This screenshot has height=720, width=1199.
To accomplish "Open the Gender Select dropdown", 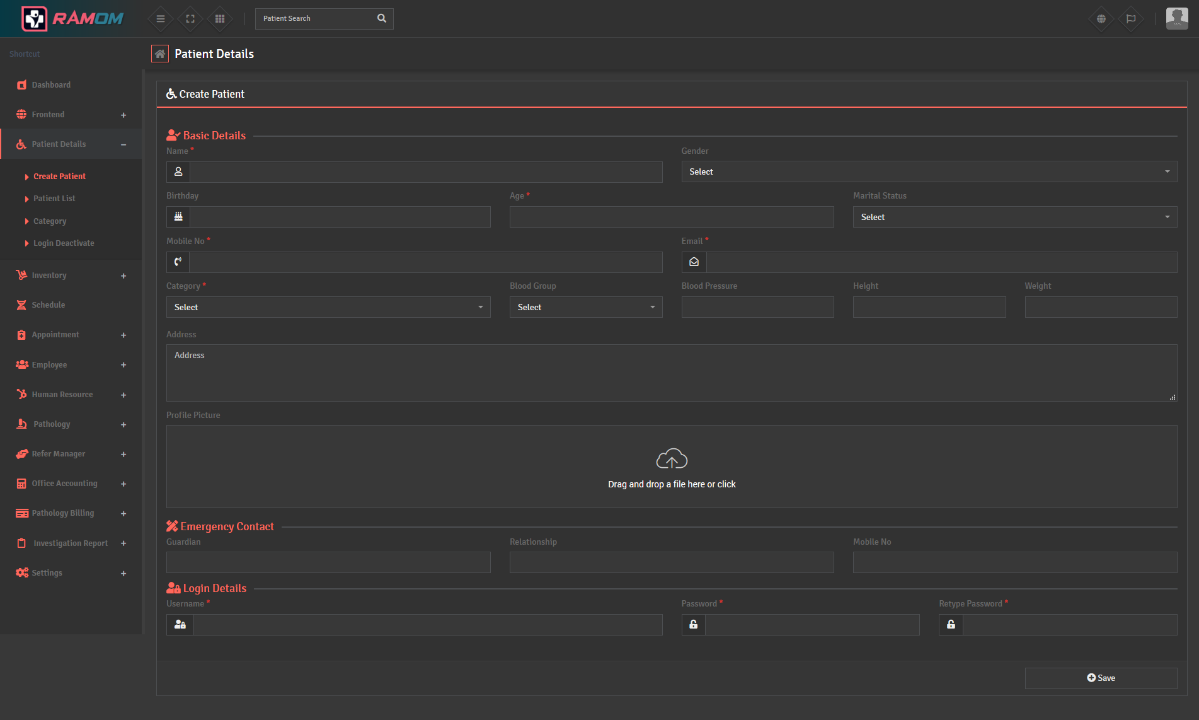I will tap(929, 171).
